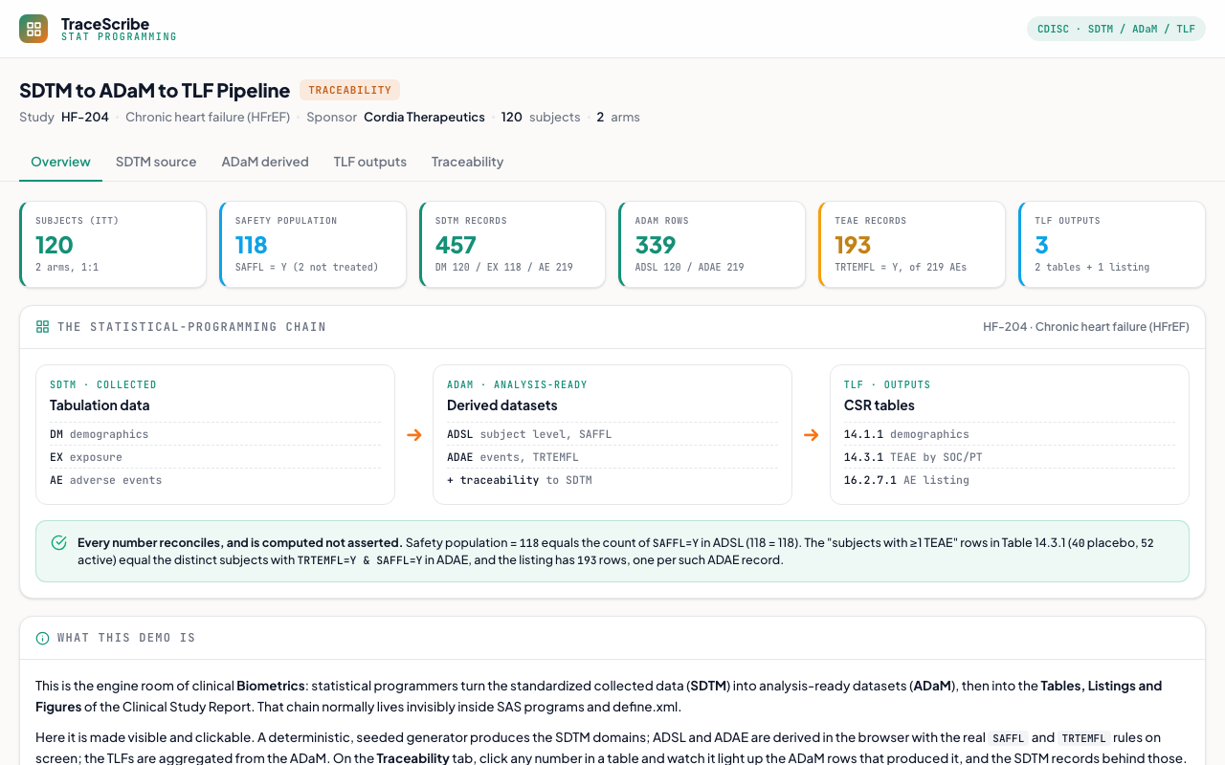Select the TLF Outputs 3 card
1225x765 pixels.
click(x=1112, y=244)
